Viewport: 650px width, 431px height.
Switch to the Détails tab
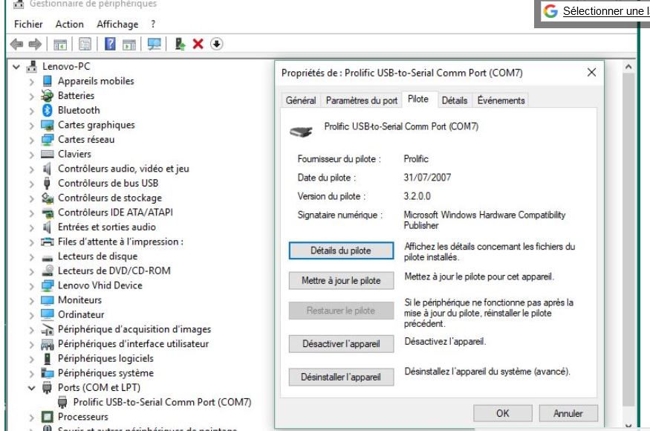point(455,100)
